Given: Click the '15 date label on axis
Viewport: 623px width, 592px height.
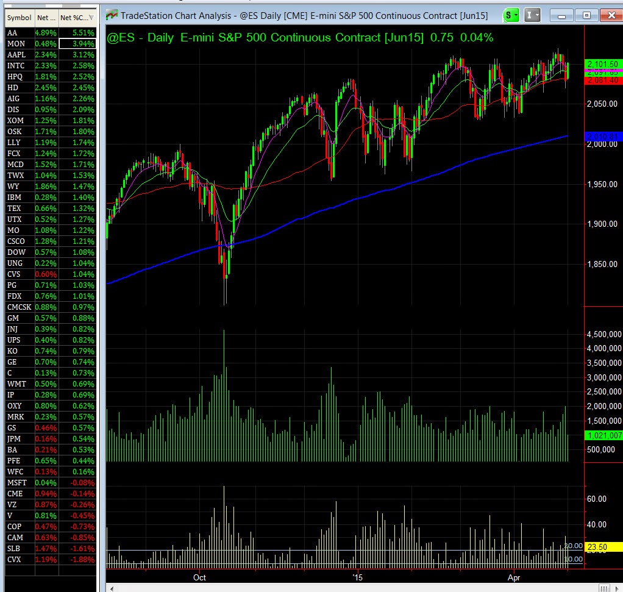Looking at the screenshot, I should (x=358, y=577).
